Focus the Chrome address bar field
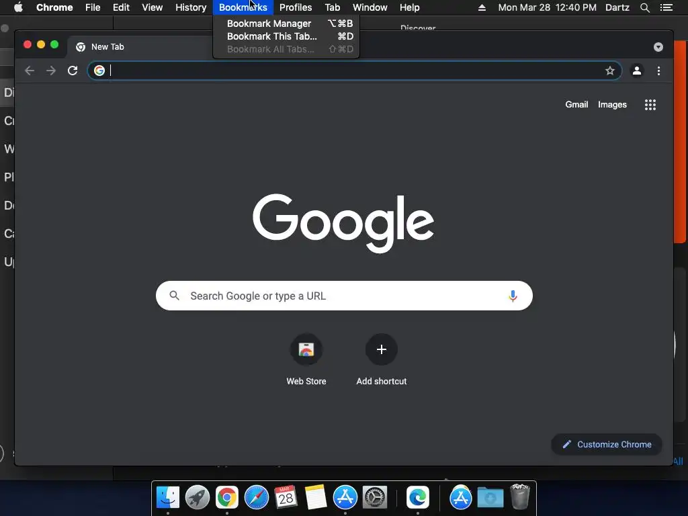The width and height of the screenshot is (688, 516). tap(355, 71)
